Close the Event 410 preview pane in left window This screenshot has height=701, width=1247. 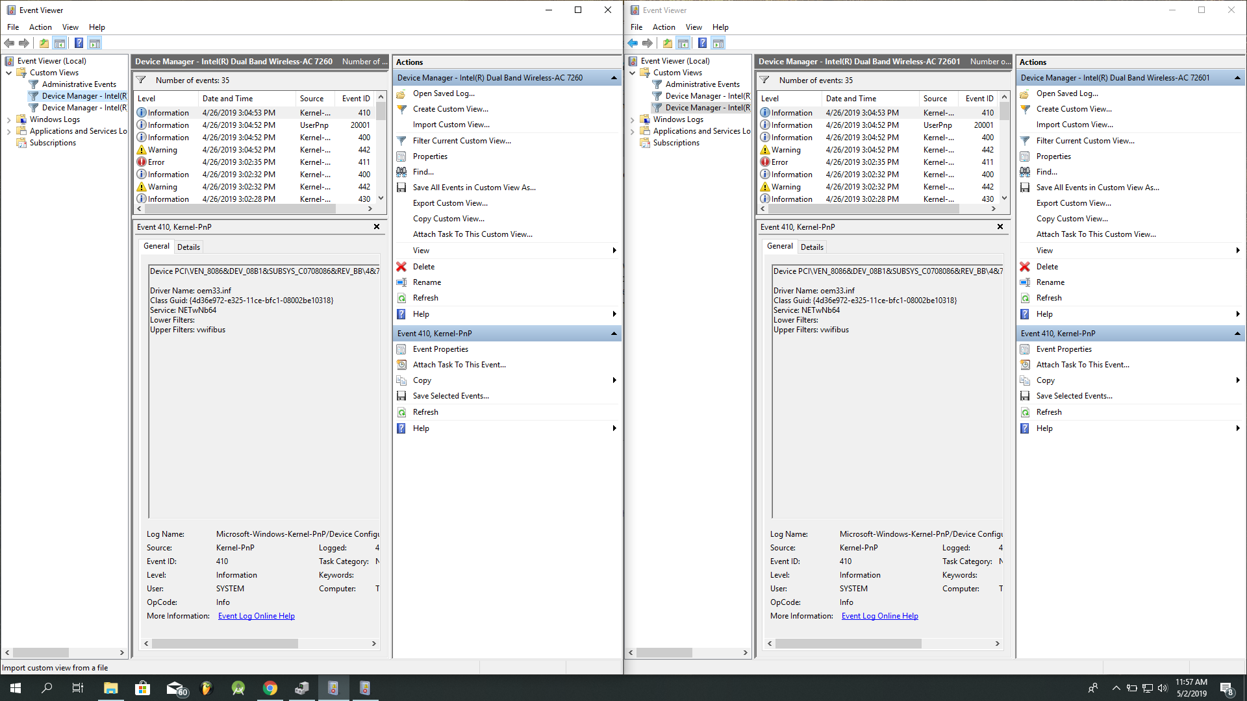(x=377, y=227)
